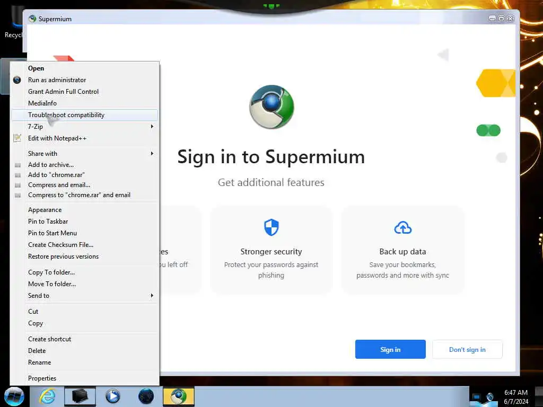Open Properties from the context menu
Viewport: 543px width, 407px height.
tap(84, 378)
